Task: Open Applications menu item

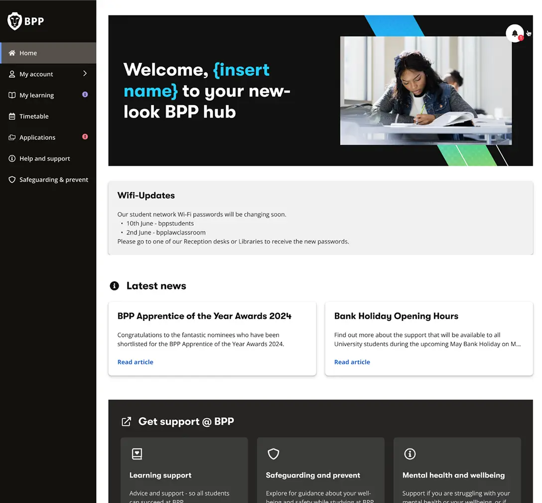Action: [x=48, y=137]
